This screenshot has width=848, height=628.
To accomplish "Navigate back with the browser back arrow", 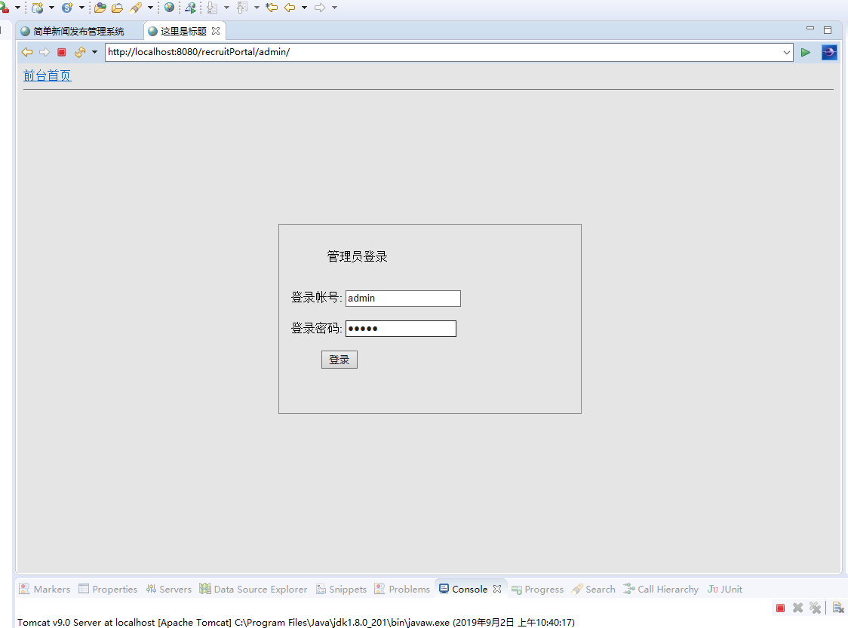I will (x=27, y=52).
